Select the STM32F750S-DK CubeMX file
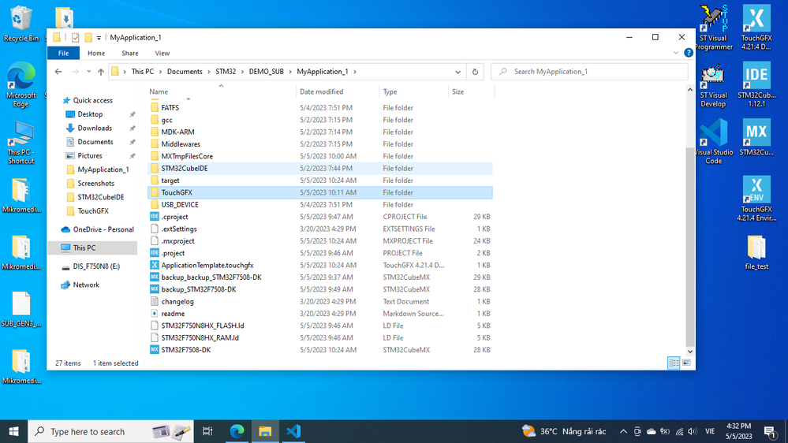The width and height of the screenshot is (788, 443). coord(185,350)
